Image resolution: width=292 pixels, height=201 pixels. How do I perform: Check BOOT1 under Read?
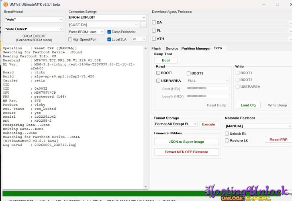pos(158,73)
